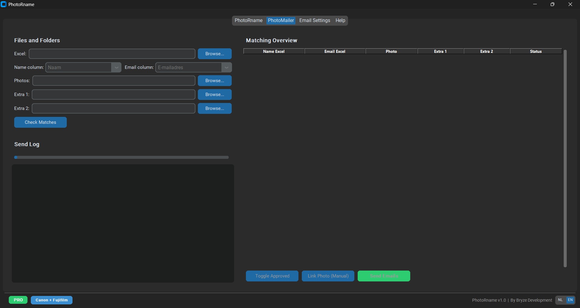Switch language to NL

(560, 300)
